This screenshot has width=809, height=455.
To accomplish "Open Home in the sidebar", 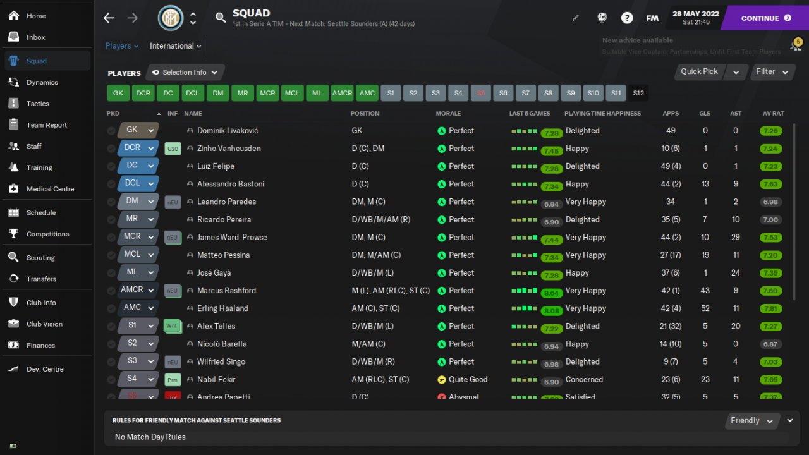I will (x=47, y=16).
